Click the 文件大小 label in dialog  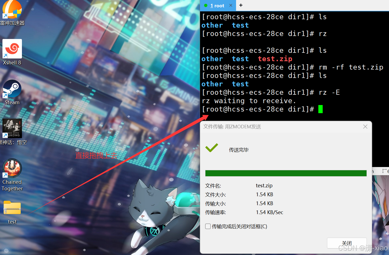215,195
